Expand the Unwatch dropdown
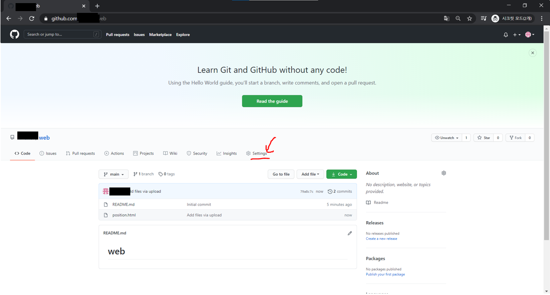Screen dimensions: 550x295 tap(446, 138)
